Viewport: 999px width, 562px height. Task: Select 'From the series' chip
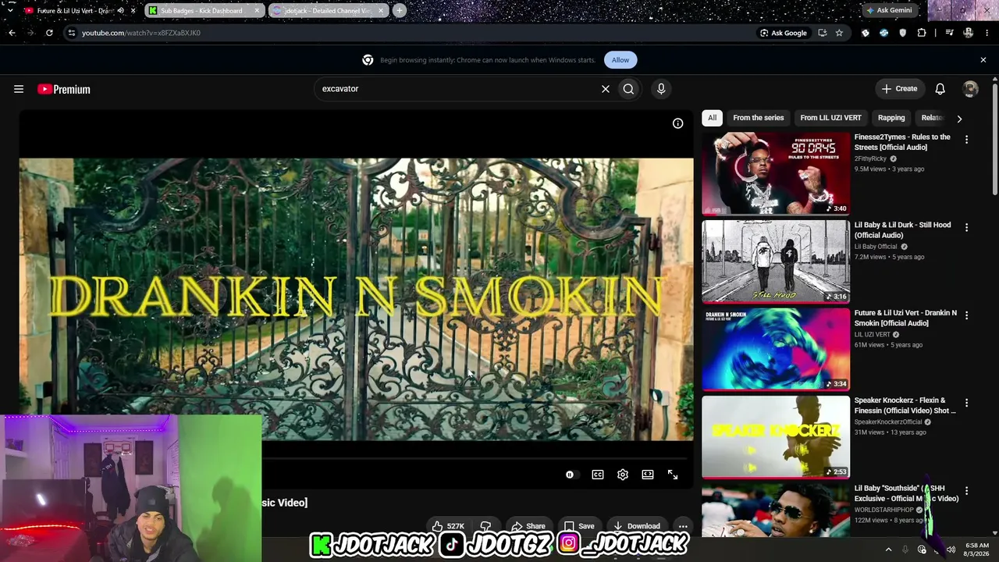(758, 118)
